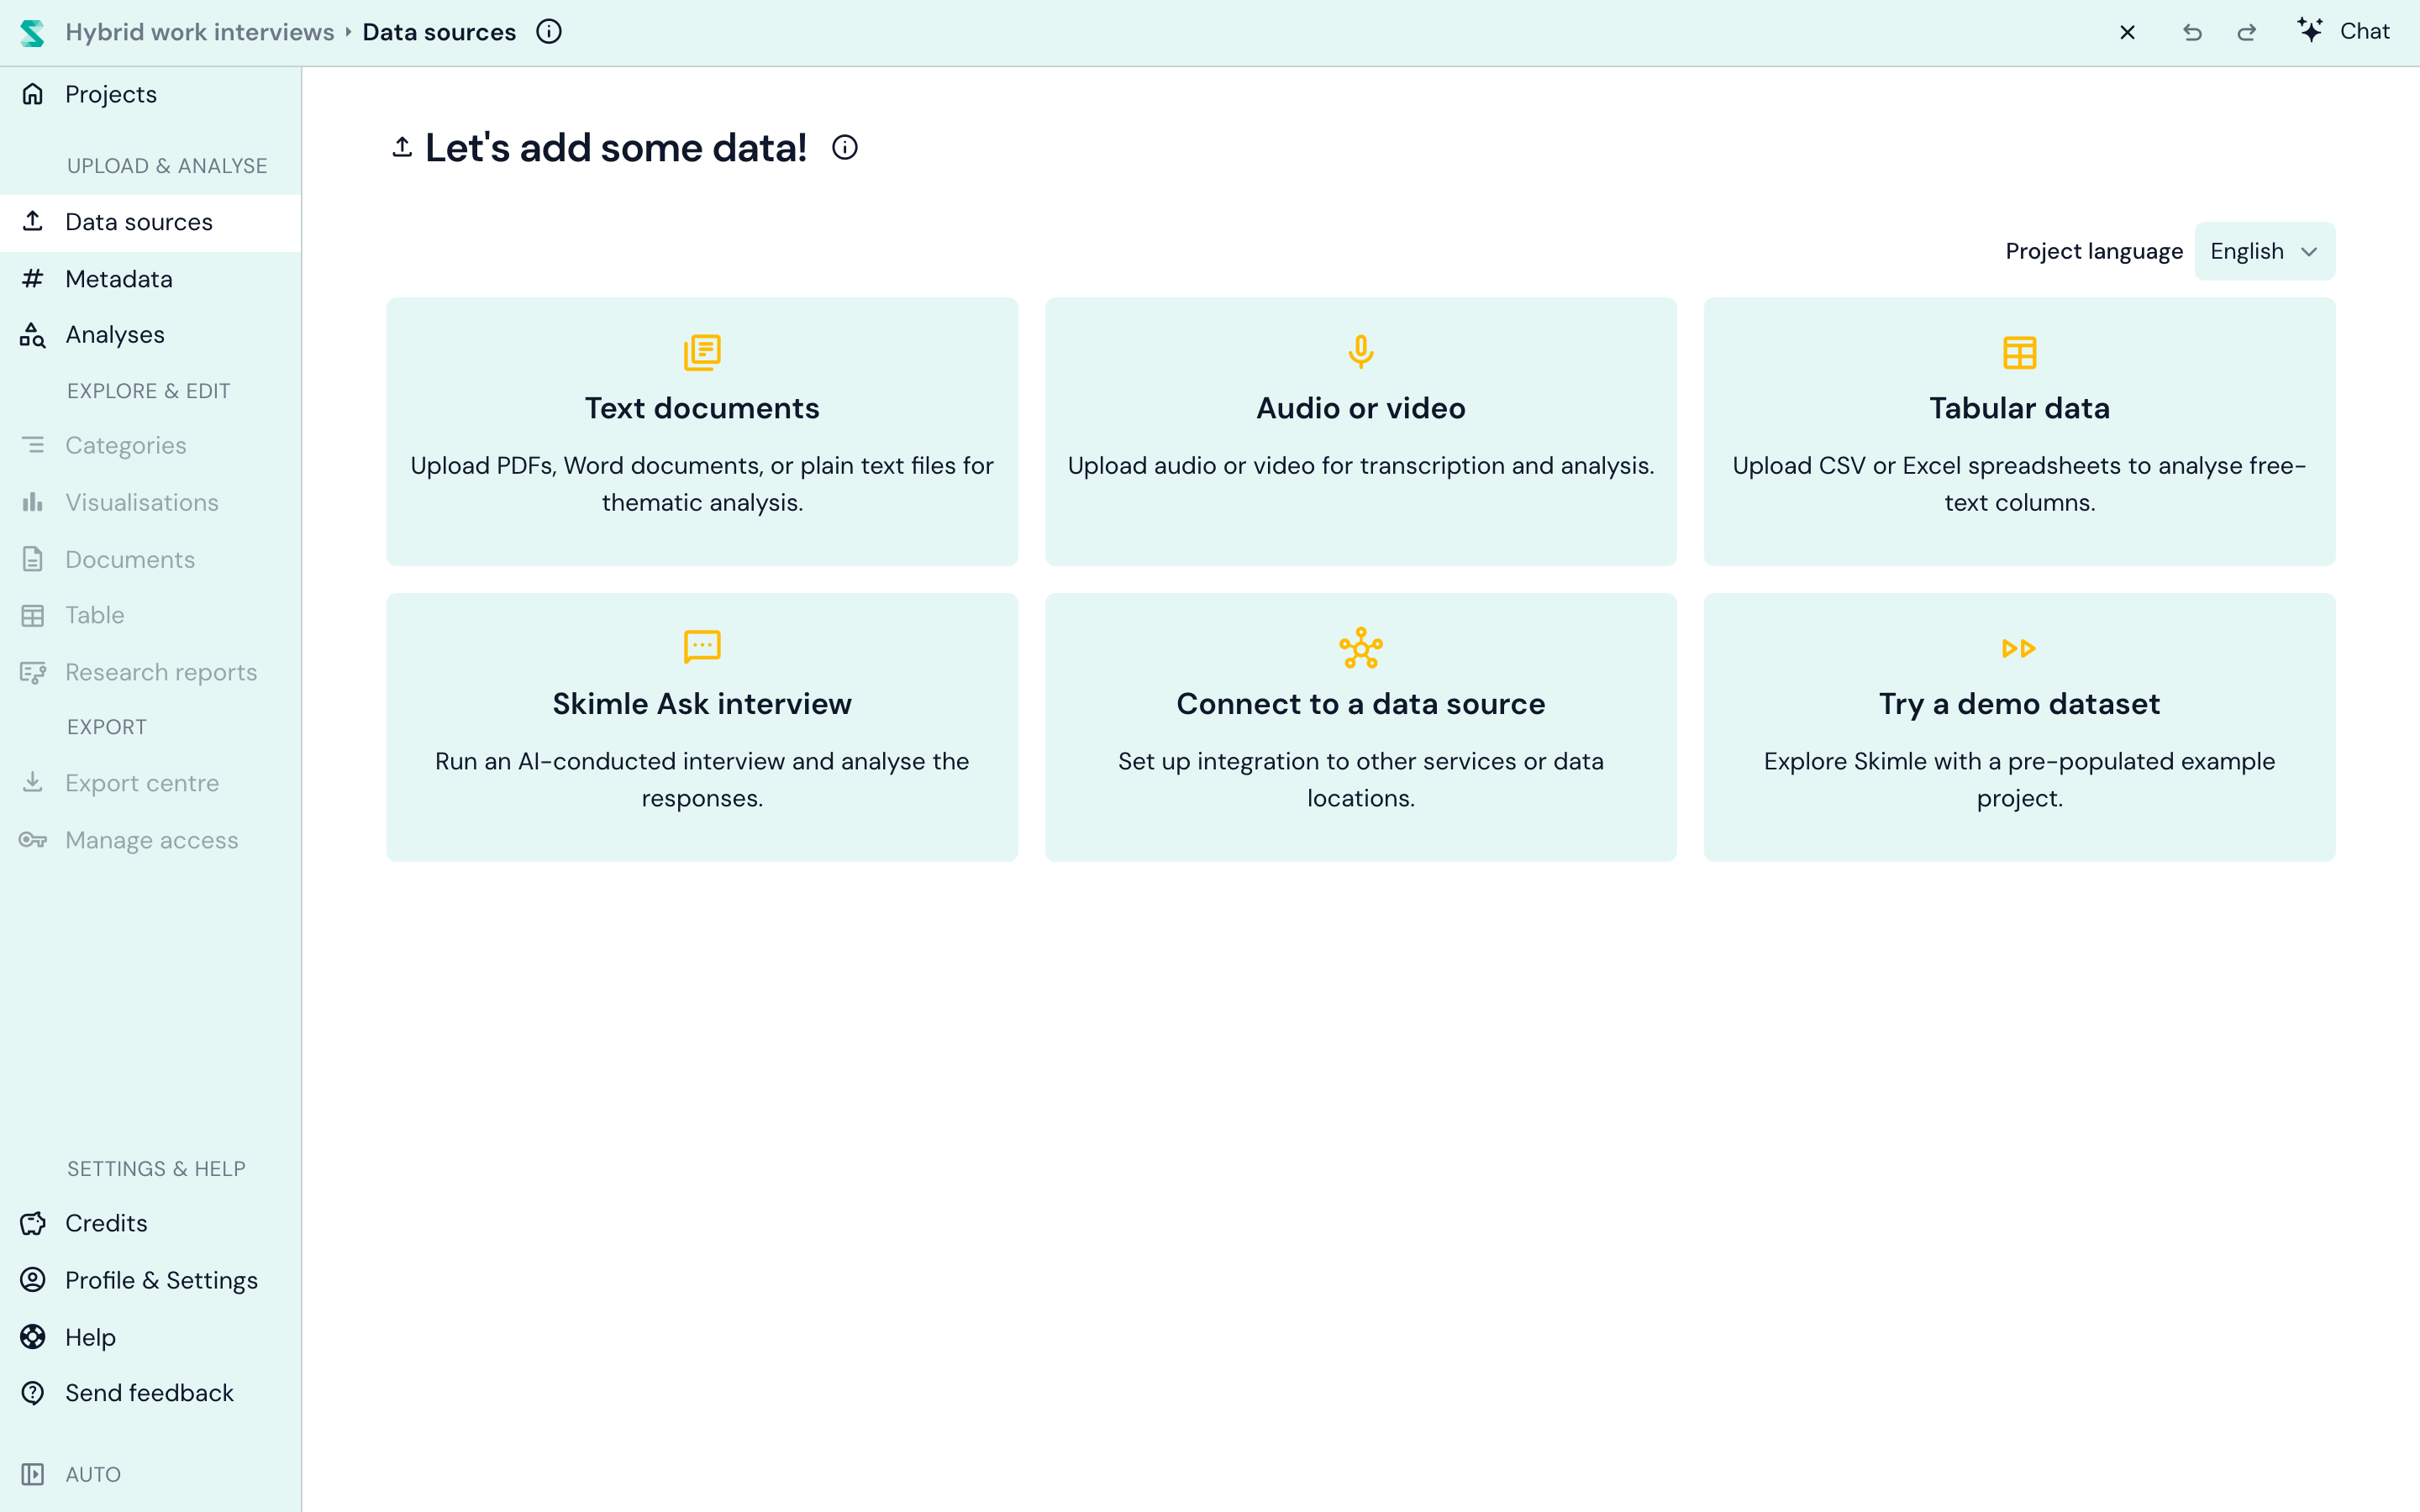Click the info icon next to Let's add some data
Screen dimensions: 2420x1512
[x=845, y=148]
